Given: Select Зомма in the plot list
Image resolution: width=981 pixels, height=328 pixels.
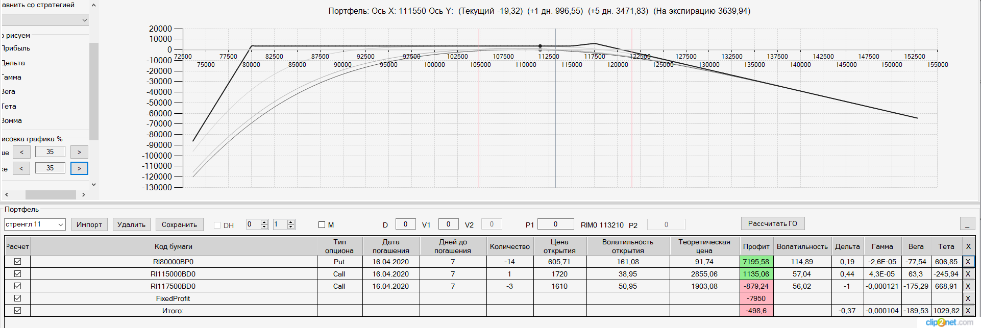Looking at the screenshot, I should tap(11, 120).
